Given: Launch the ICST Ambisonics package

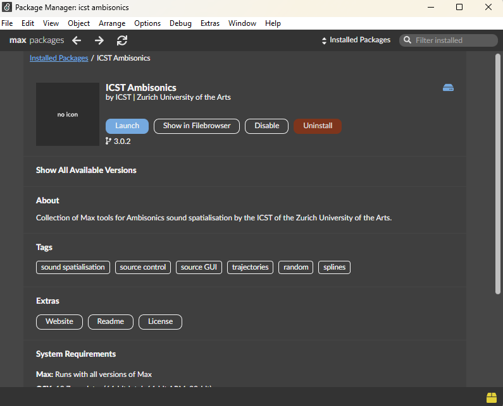Looking at the screenshot, I should [127, 126].
